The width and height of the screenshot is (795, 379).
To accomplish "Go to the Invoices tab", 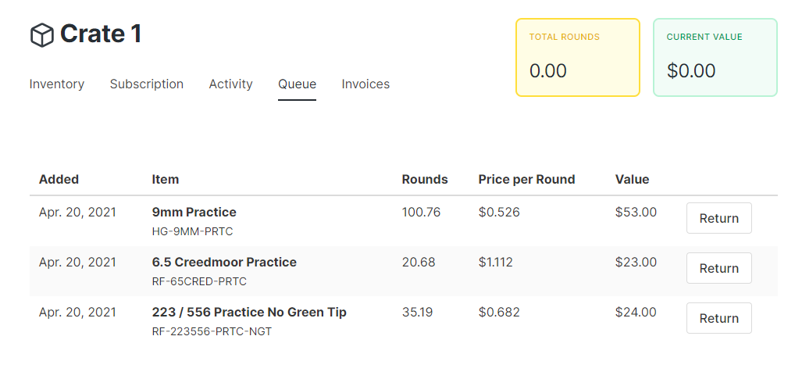I will tap(365, 84).
